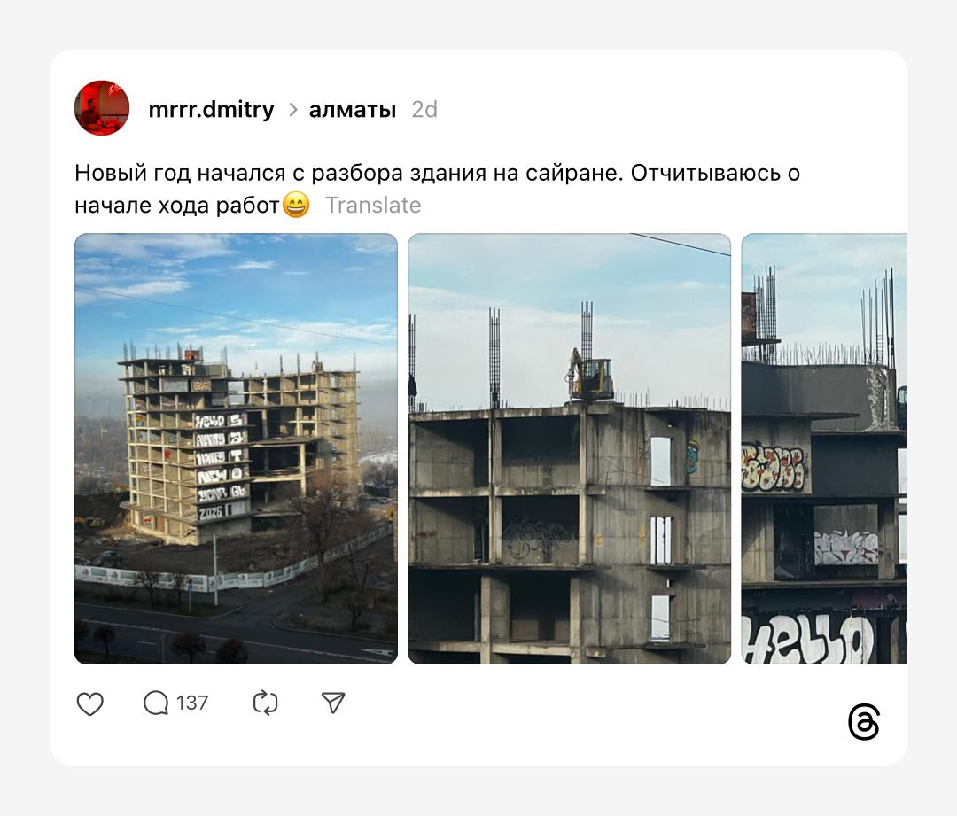Repost using the circular arrows icon
This screenshot has width=957, height=816.
click(266, 703)
